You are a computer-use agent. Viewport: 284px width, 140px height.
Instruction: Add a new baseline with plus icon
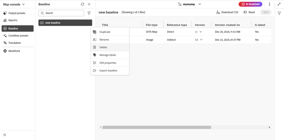coord(89,4)
